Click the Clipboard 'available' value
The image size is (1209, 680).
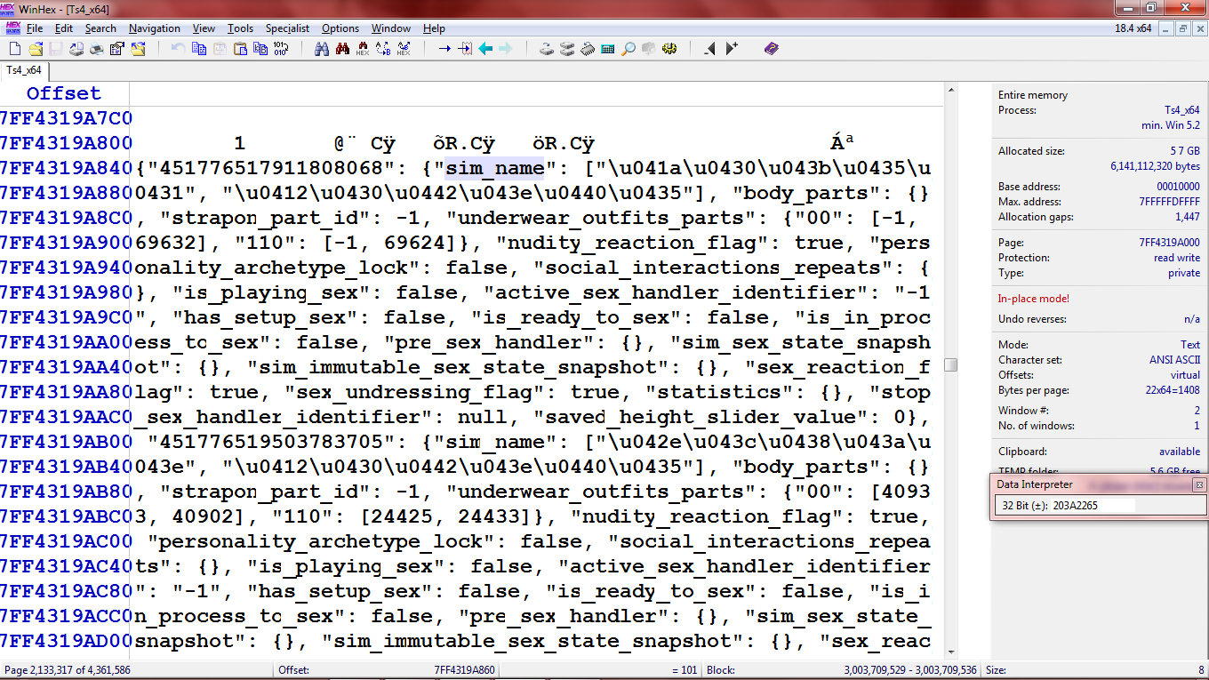[x=1180, y=452]
